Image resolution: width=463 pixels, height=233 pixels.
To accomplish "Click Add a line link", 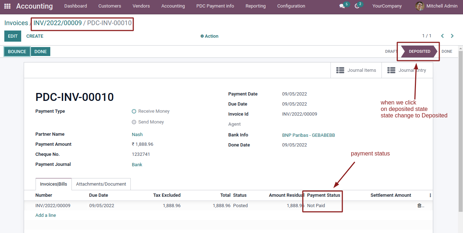I will point(46,215).
